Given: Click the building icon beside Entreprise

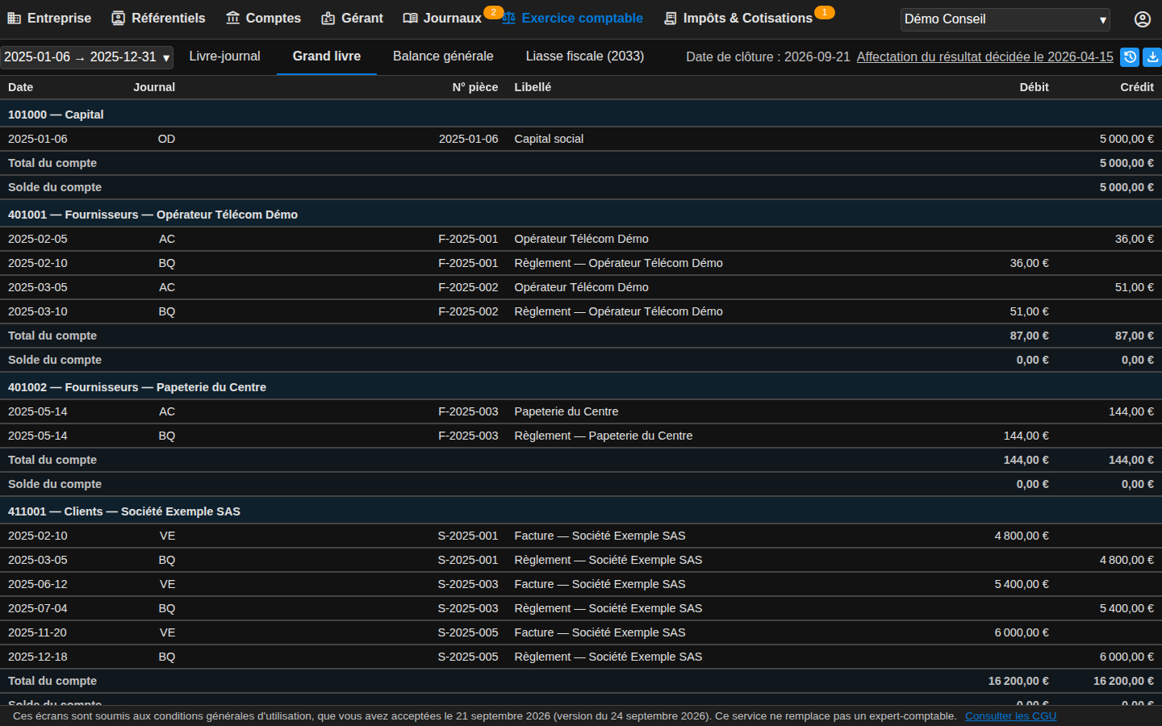Looking at the screenshot, I should click(x=15, y=19).
